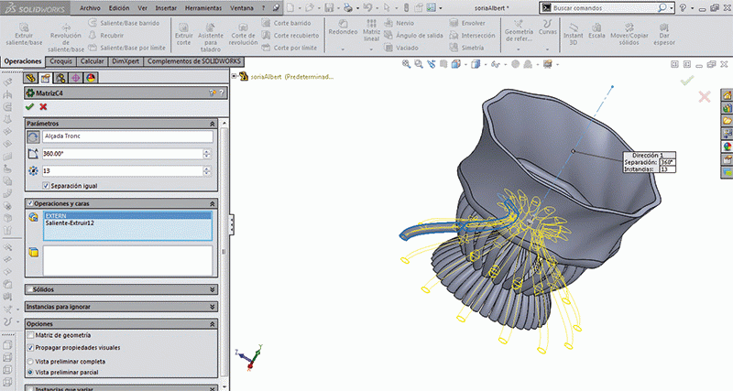Expand the Sólidos section

pyautogui.click(x=213, y=289)
